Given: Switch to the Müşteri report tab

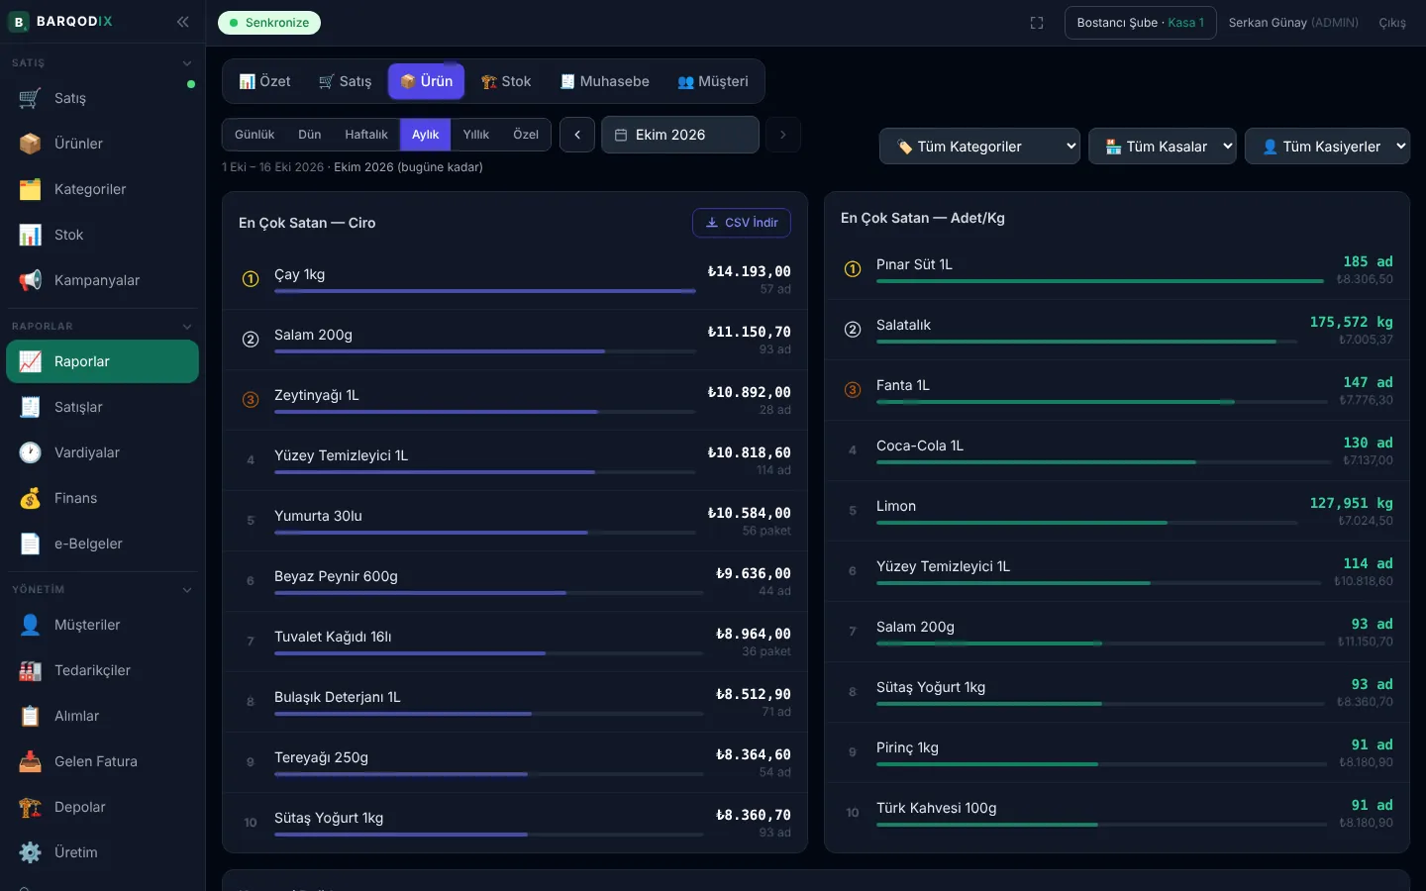Looking at the screenshot, I should click(x=713, y=81).
